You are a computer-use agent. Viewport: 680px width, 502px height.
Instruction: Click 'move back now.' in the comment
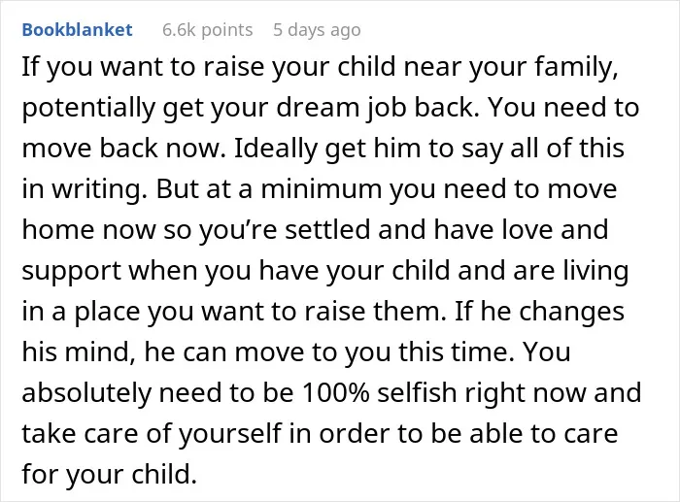point(123,148)
